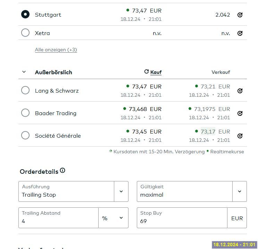258x249 pixels.
Task: Refresh Lang & Schwarz price
Action: pos(240,91)
